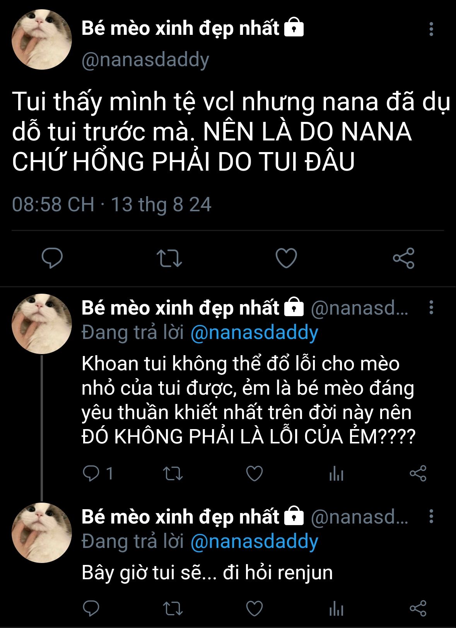Open the three-dot menu on the main tweet
Screen dimensions: 456x628
pyautogui.click(x=431, y=29)
